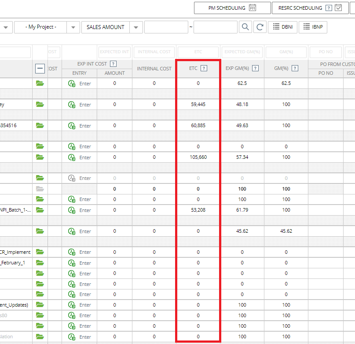This screenshot has width=355, height=344.
Task: Click the cost entry clock icon in the s80 row
Action: point(72,315)
